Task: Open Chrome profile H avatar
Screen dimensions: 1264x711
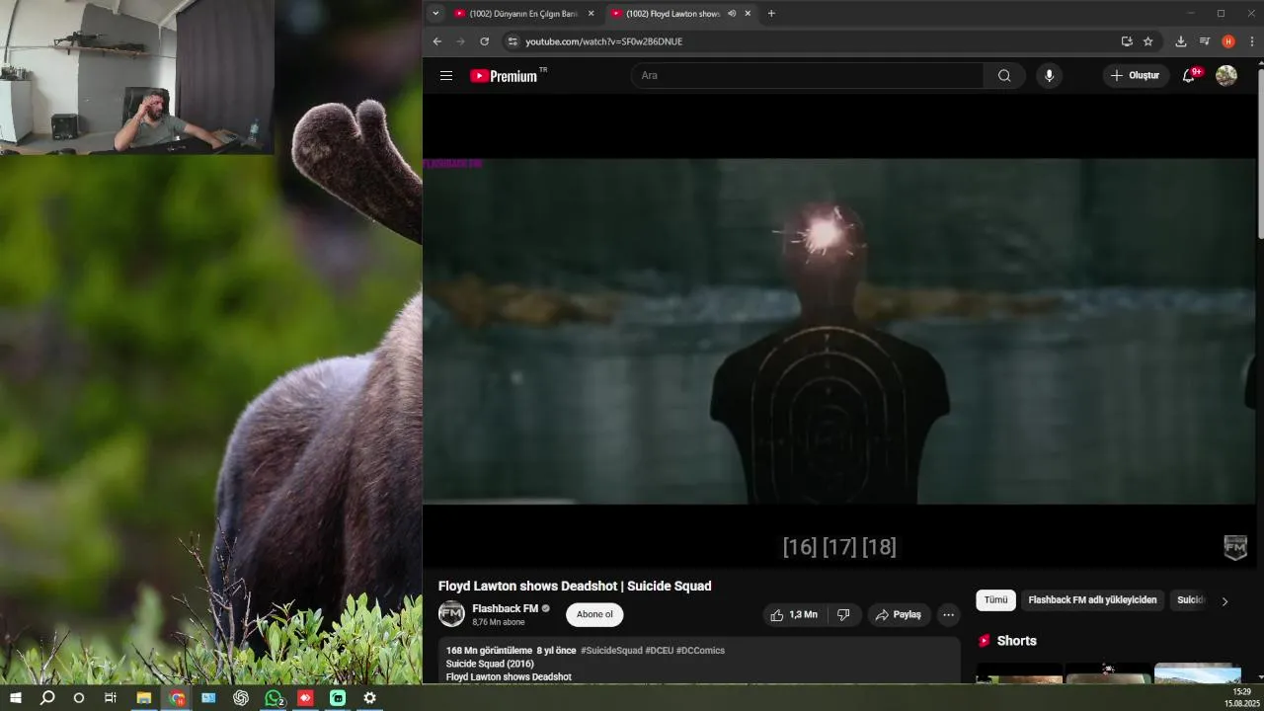Action: 1228,41
